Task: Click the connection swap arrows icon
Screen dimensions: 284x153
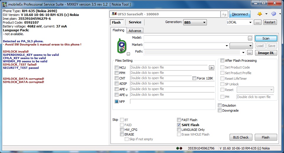Action: click(x=224, y=14)
